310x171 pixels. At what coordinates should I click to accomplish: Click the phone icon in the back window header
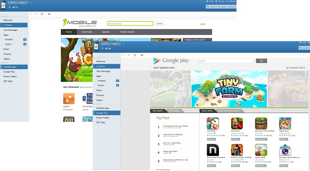3,5
